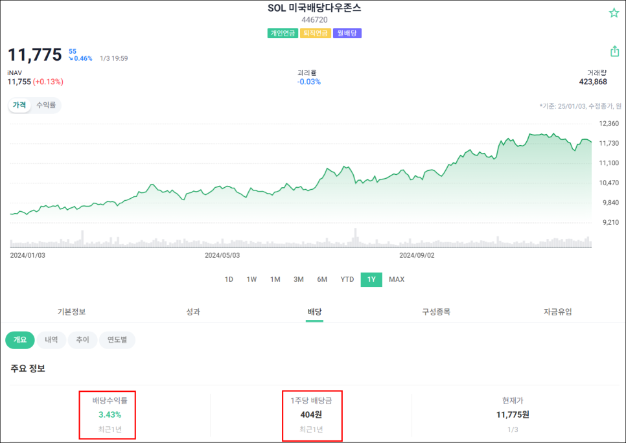Select the 6M chart period

pyautogui.click(x=322, y=279)
